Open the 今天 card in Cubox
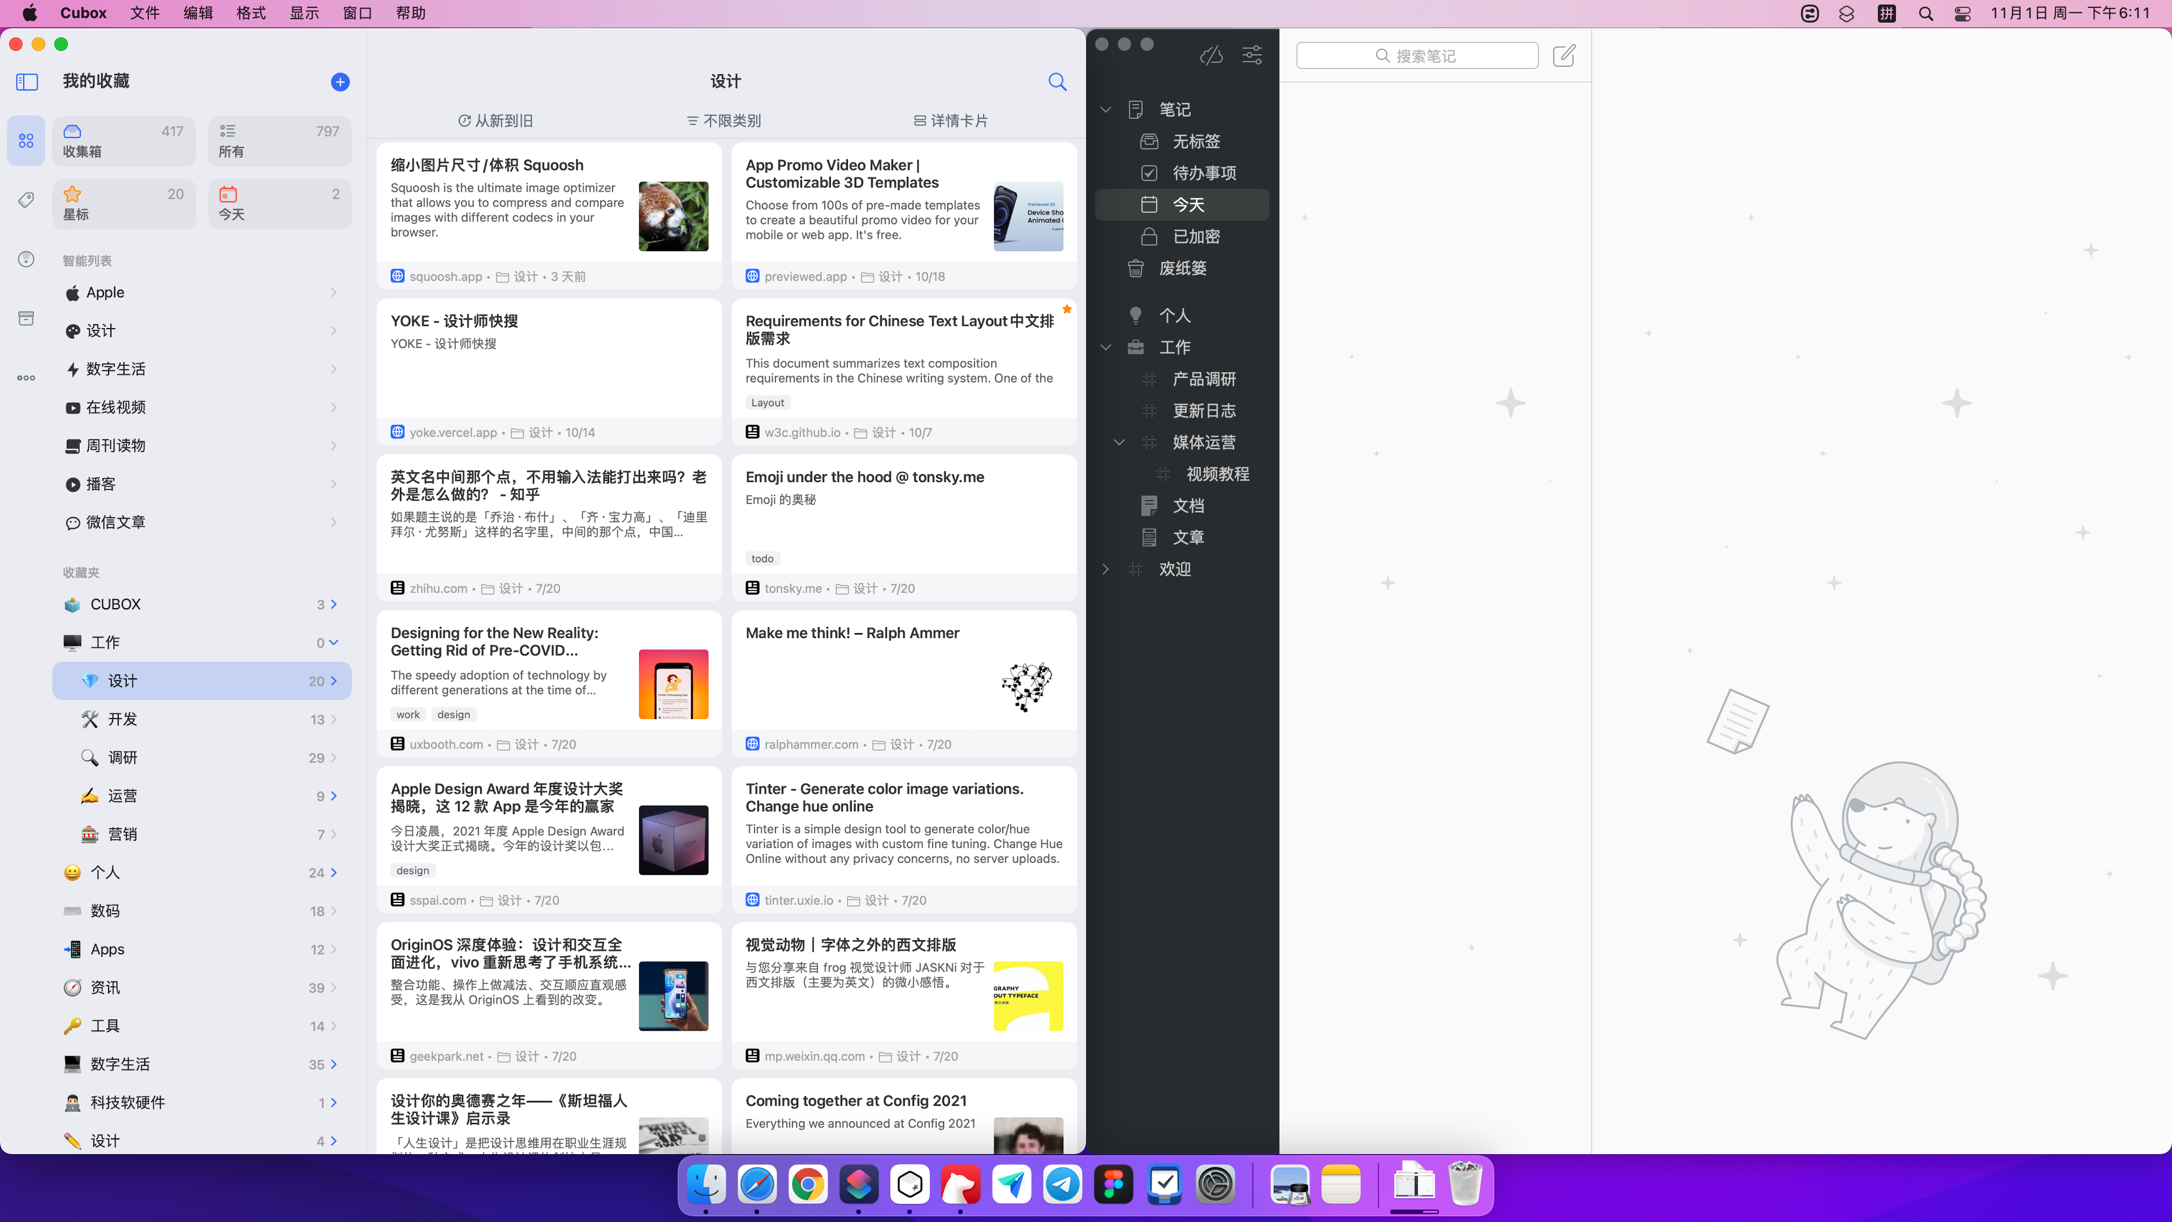Screen dimensions: 2172x1222 (280, 204)
